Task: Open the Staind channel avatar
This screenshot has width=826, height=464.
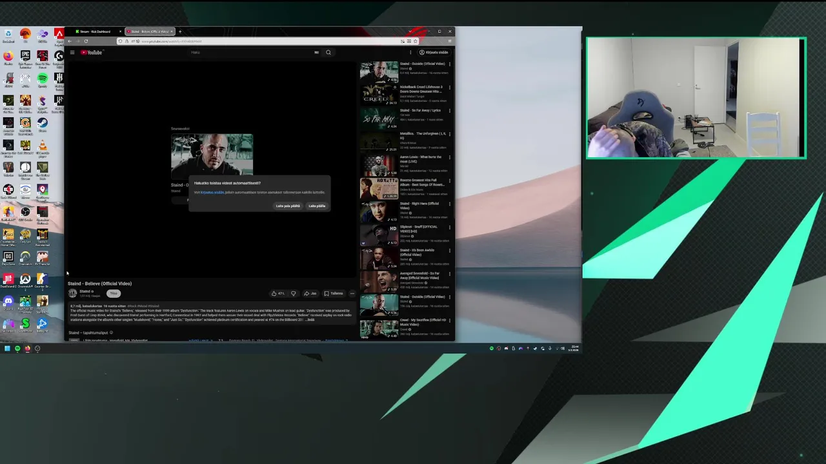Action: click(x=72, y=293)
